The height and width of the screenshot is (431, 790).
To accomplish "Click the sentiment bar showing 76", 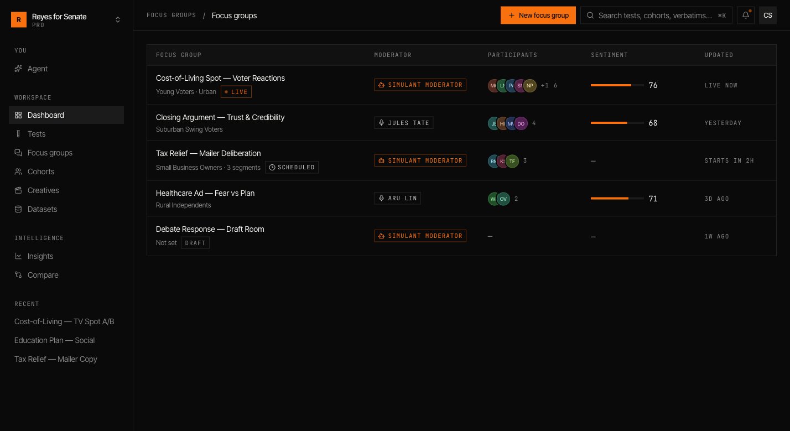I will 617,85.
